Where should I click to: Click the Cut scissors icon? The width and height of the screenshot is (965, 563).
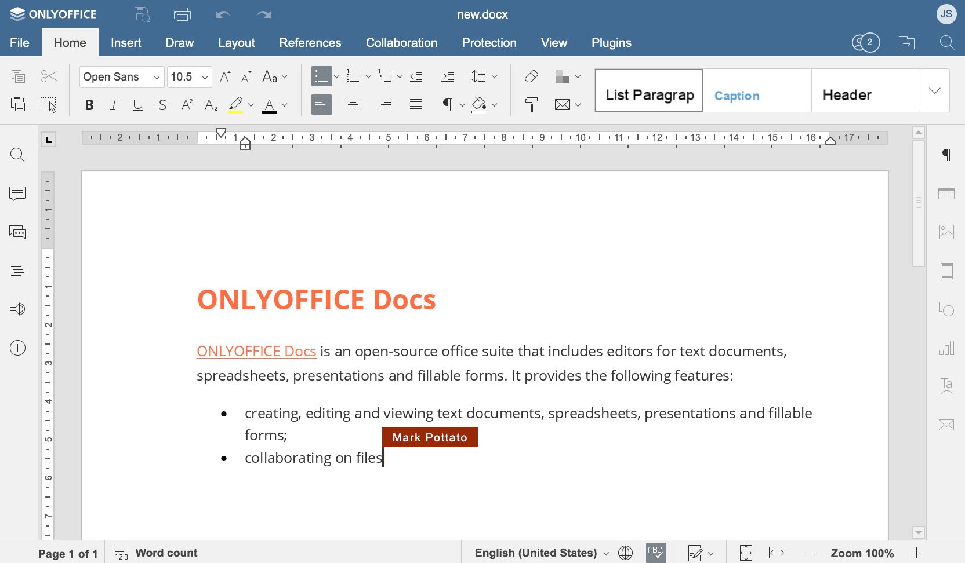tap(49, 76)
